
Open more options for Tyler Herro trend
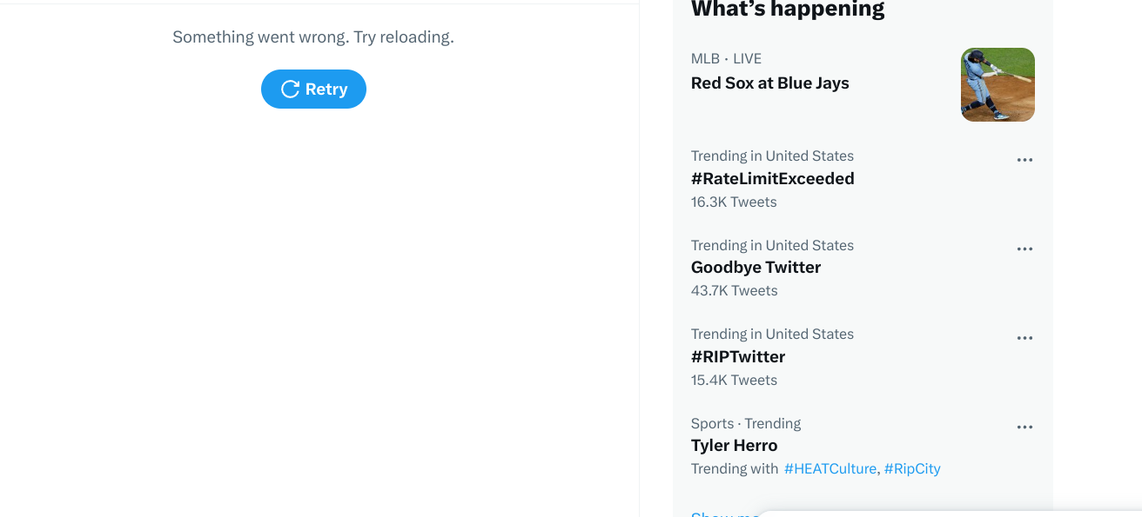coord(1024,428)
